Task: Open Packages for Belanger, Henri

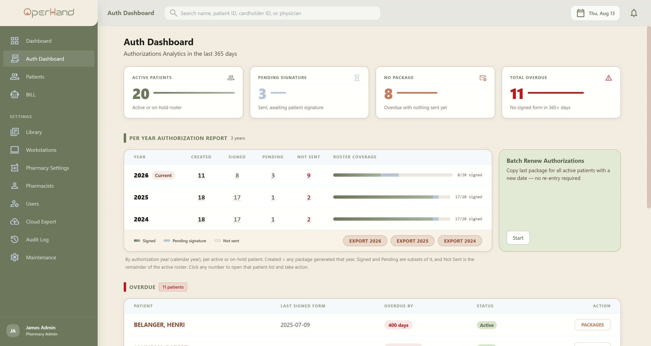Action: pos(592,325)
